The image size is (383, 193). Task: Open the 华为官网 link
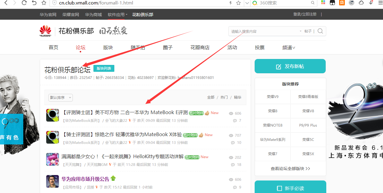[x=48, y=15]
